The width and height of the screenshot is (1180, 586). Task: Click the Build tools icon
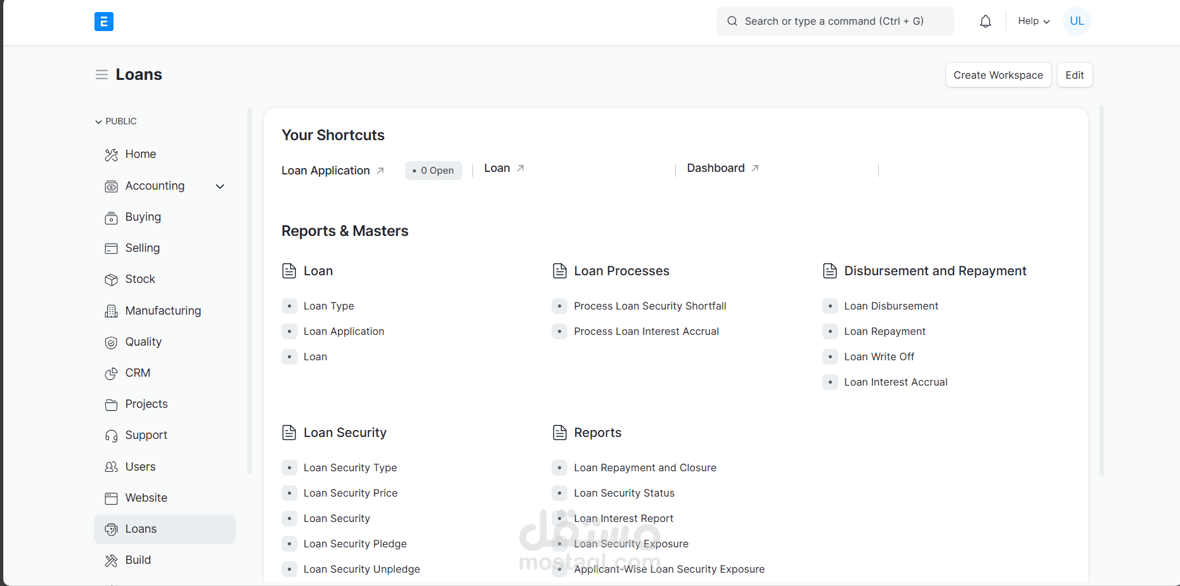[x=111, y=561]
